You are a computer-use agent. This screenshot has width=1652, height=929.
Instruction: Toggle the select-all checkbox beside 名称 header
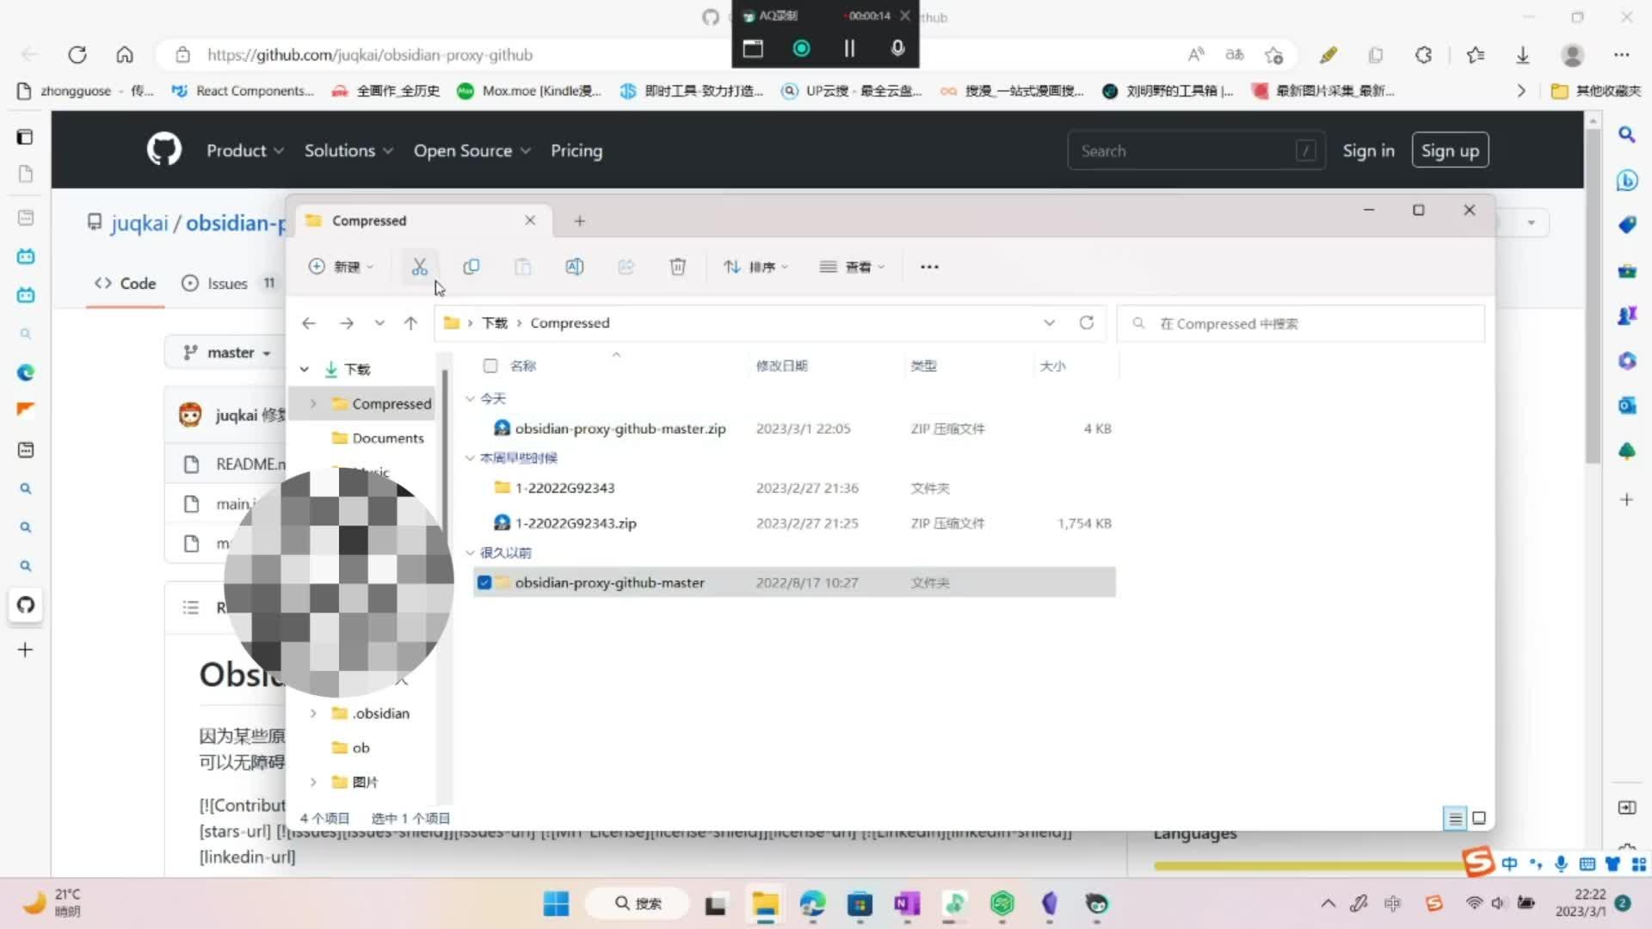tap(490, 366)
